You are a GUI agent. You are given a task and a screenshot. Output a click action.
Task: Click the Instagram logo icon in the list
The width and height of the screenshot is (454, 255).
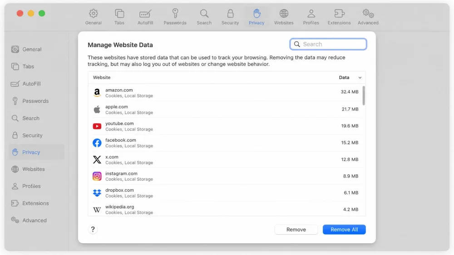pyautogui.click(x=97, y=176)
